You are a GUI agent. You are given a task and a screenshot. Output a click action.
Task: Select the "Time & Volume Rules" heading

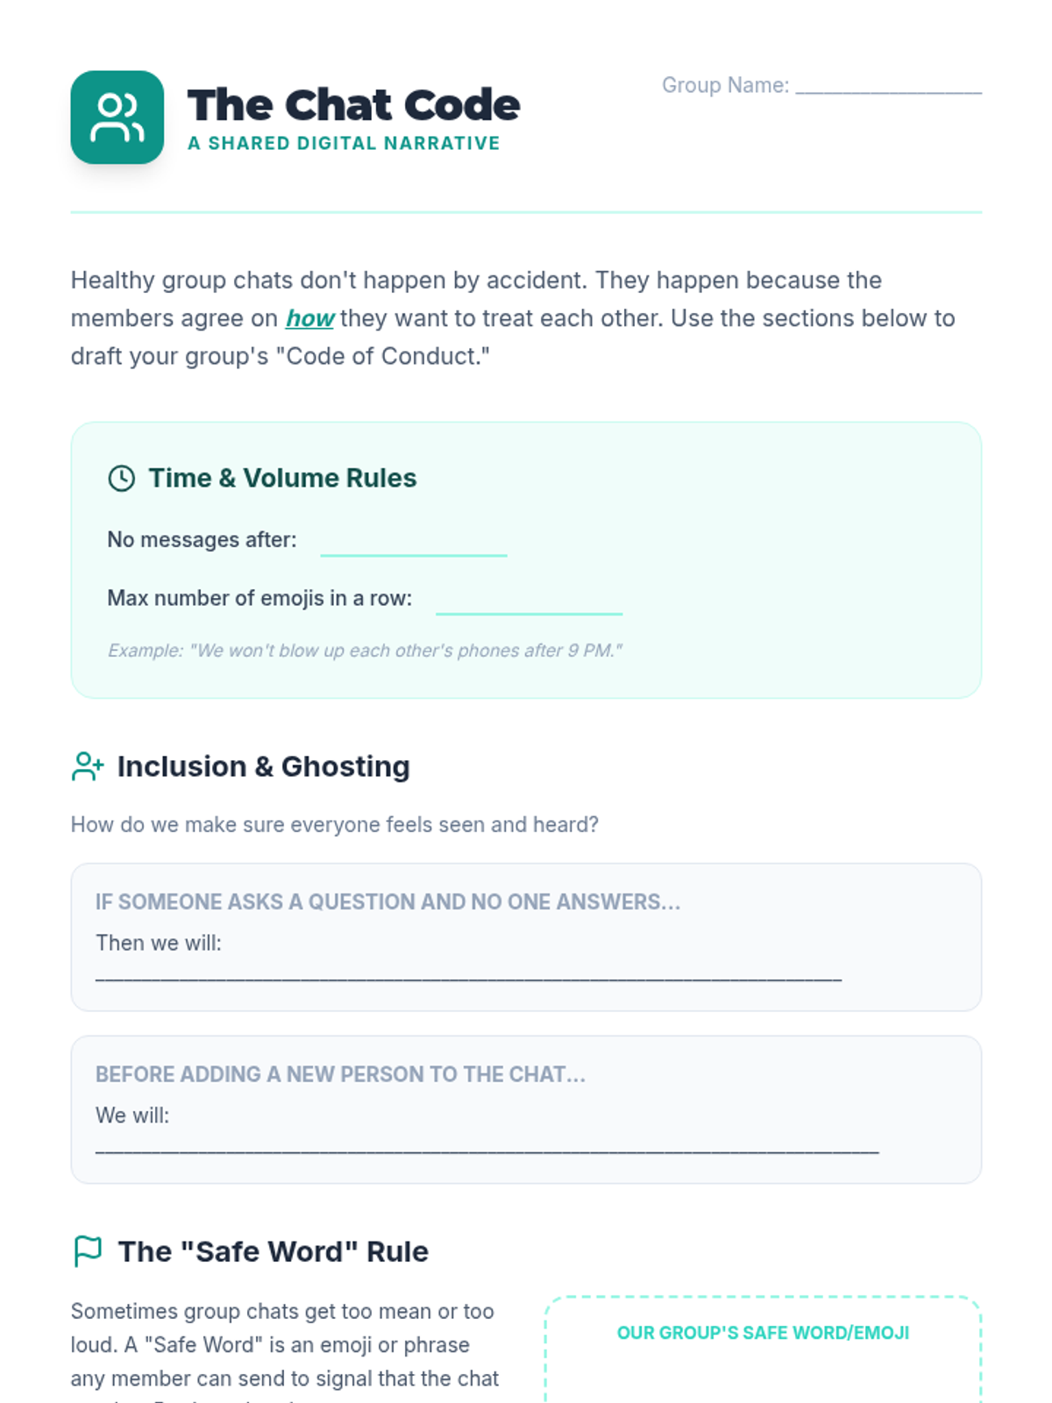coord(282,478)
